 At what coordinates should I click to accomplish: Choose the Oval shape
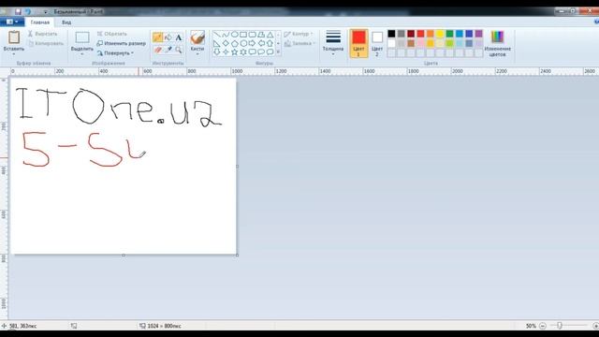coord(235,35)
